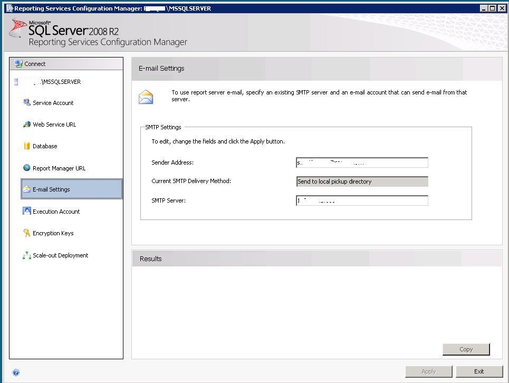Select the E-mail Settings page

coord(71,189)
